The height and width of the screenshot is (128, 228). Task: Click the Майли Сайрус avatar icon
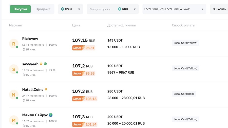[14, 120]
